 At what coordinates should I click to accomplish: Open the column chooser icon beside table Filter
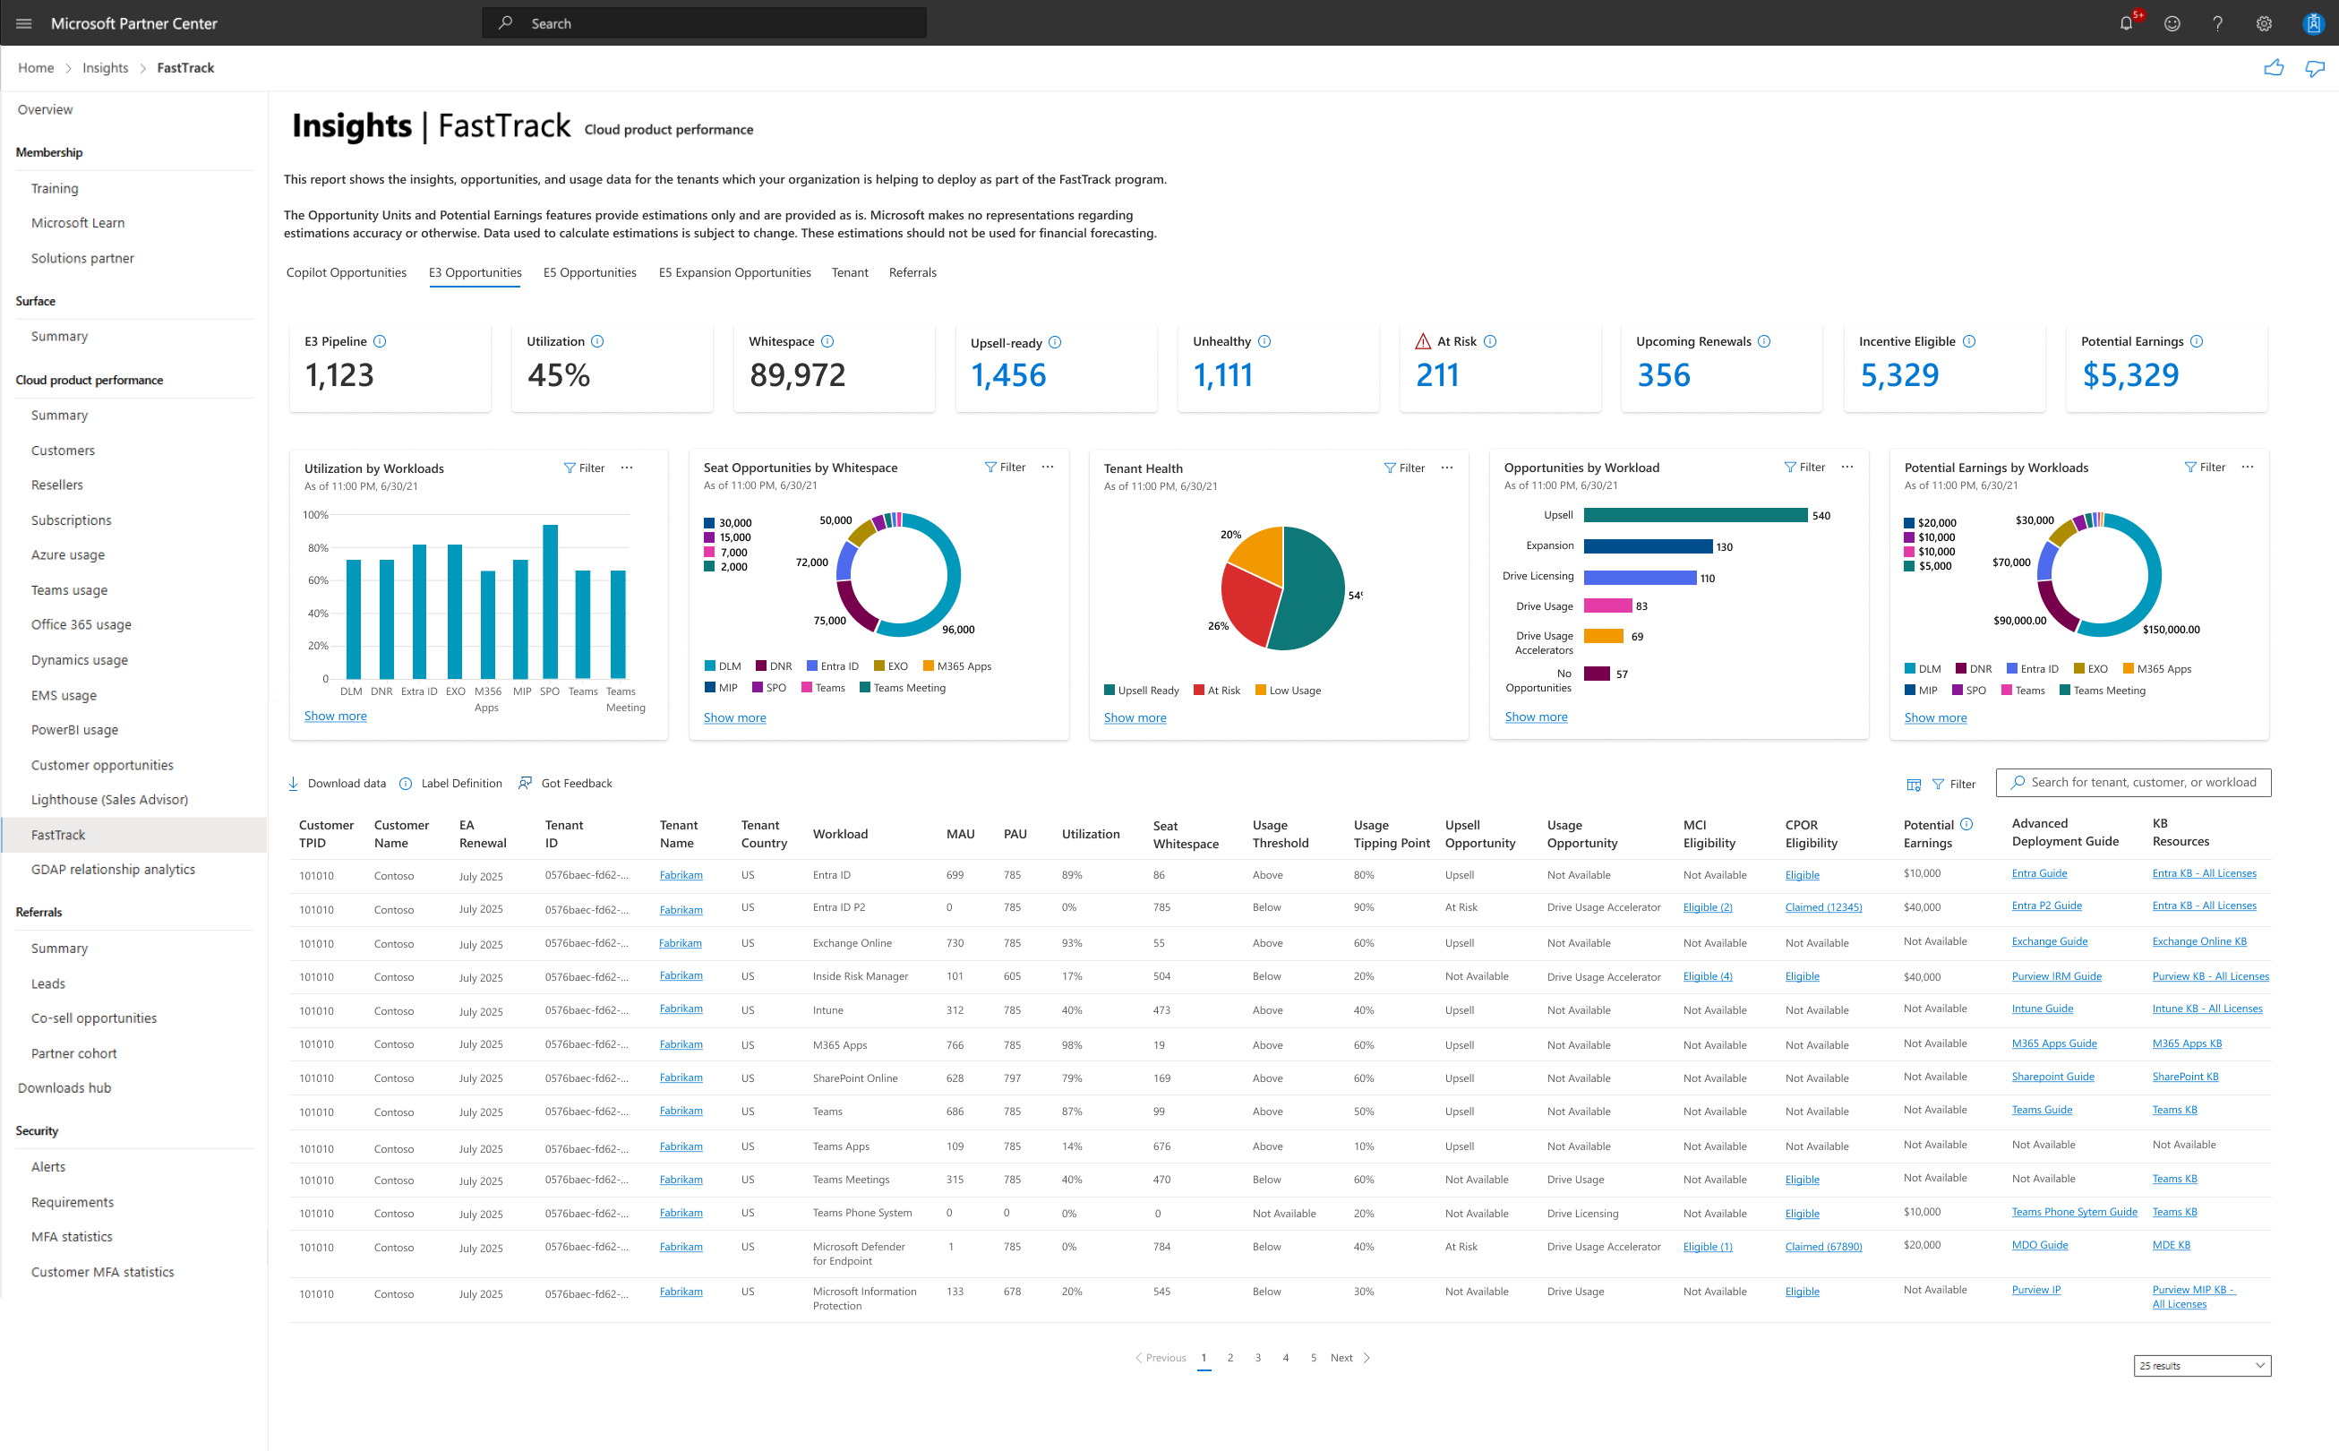click(1913, 784)
